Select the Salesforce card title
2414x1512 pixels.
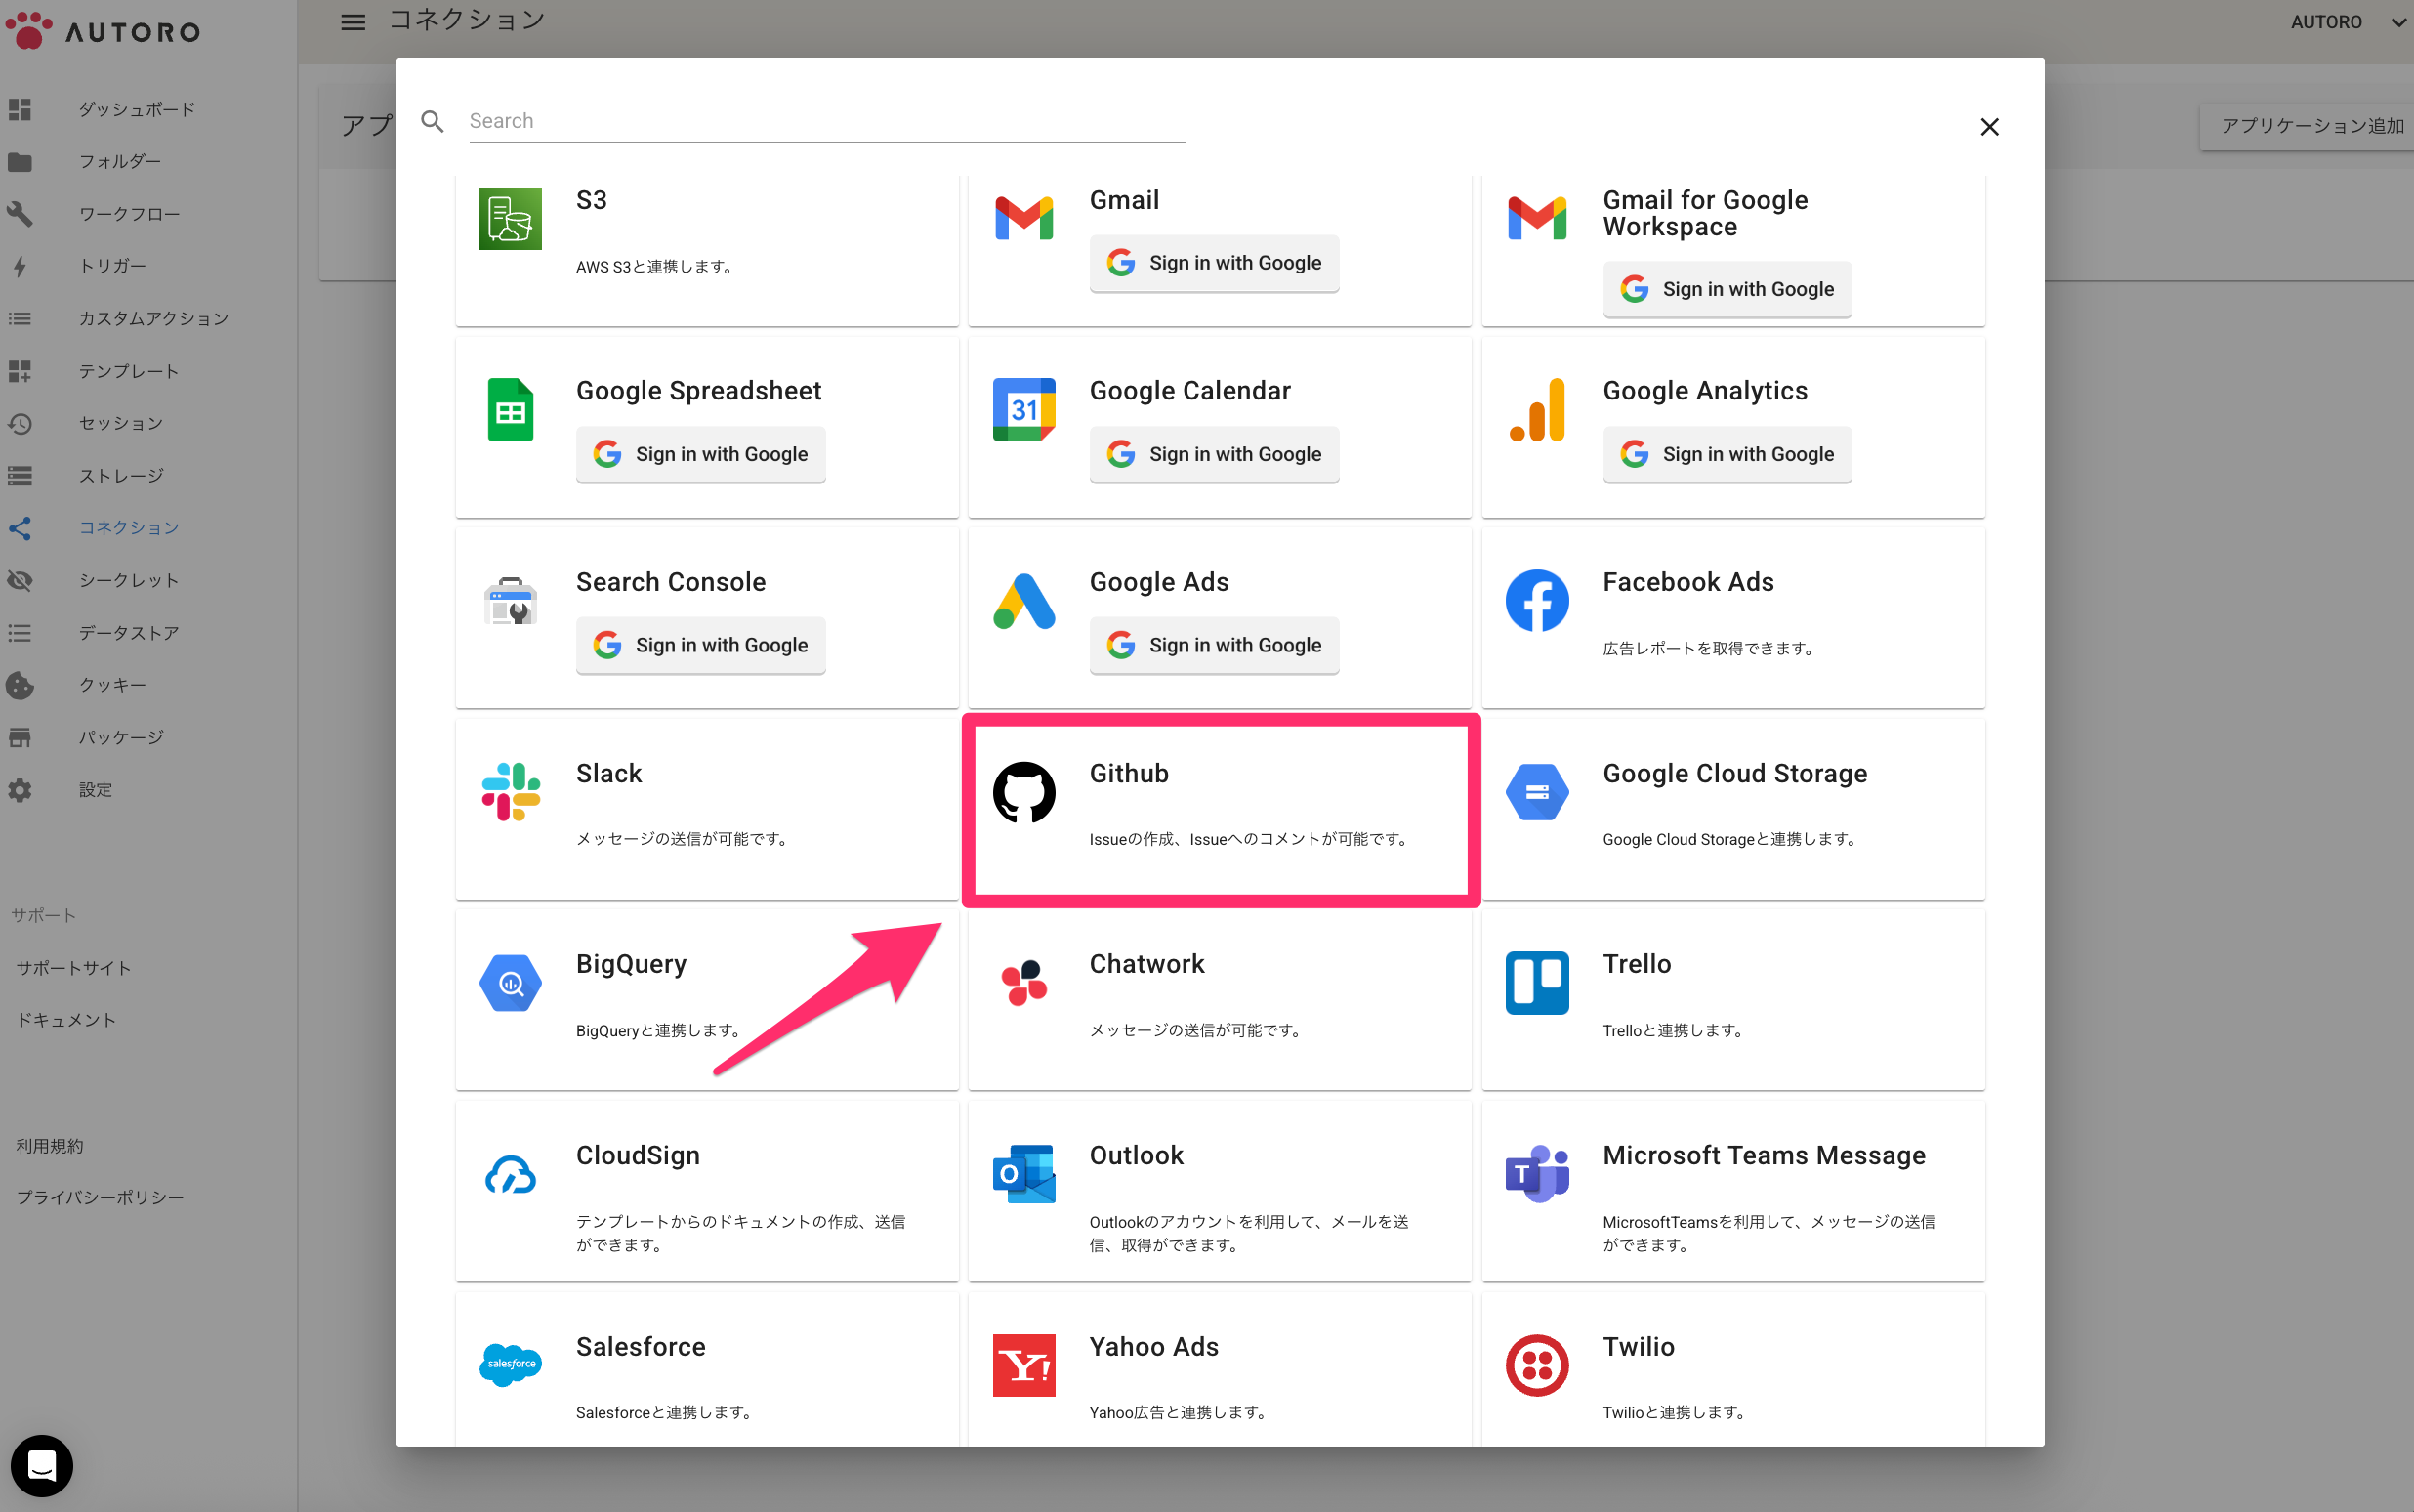click(640, 1346)
